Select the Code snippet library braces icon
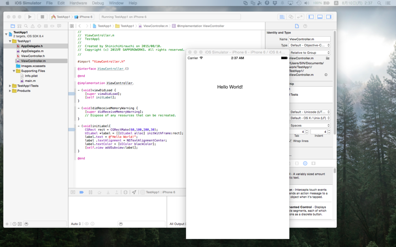Viewport: 396px width, 247px height. 297,164
